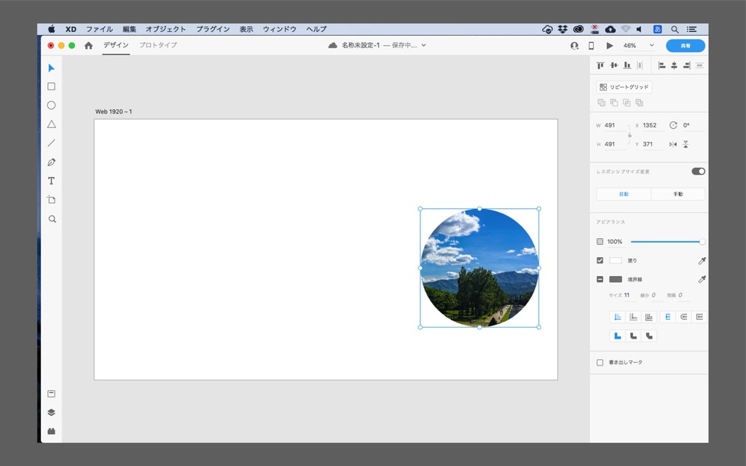Open the border color swatch
Image resolution: width=746 pixels, height=466 pixels.
[x=616, y=279]
